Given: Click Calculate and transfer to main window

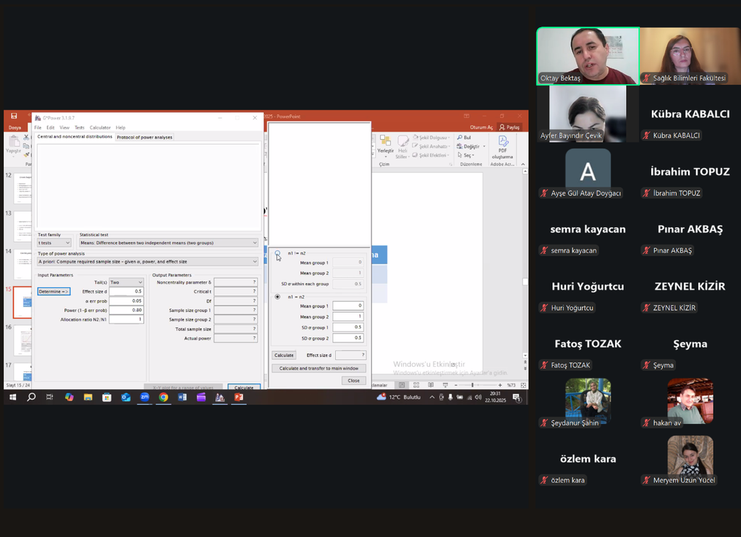Looking at the screenshot, I should (318, 368).
